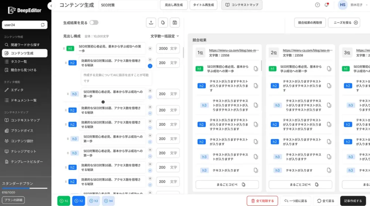The image size is (370, 206).
Task: Copy the first h2 heading in 1位 competitor card
Action: tap(256, 86)
